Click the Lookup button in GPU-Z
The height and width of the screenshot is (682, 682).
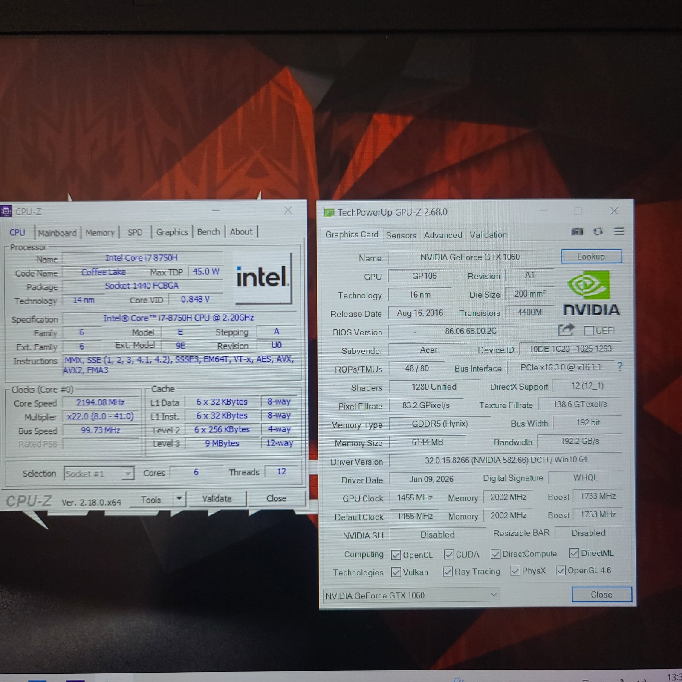591,257
